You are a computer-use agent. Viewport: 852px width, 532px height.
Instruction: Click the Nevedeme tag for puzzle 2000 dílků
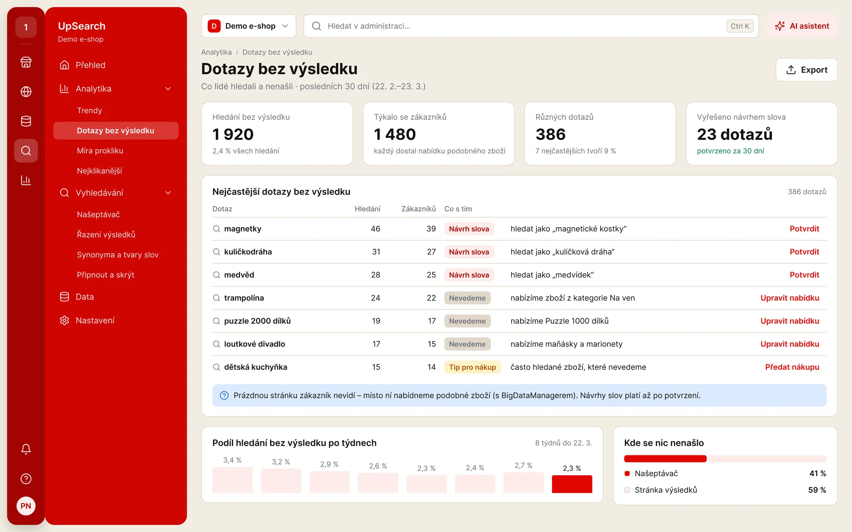pos(467,321)
